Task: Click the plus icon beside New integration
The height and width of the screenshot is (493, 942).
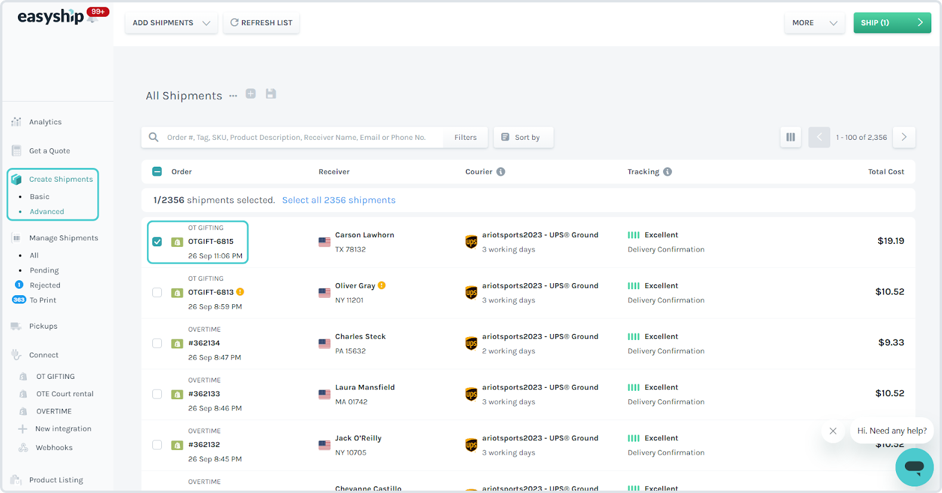Action: coord(23,429)
